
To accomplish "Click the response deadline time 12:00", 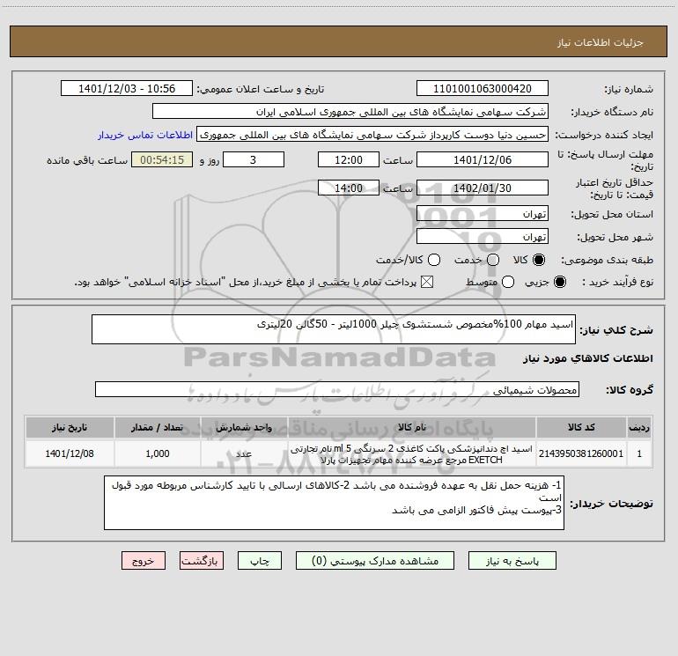I will (x=349, y=160).
